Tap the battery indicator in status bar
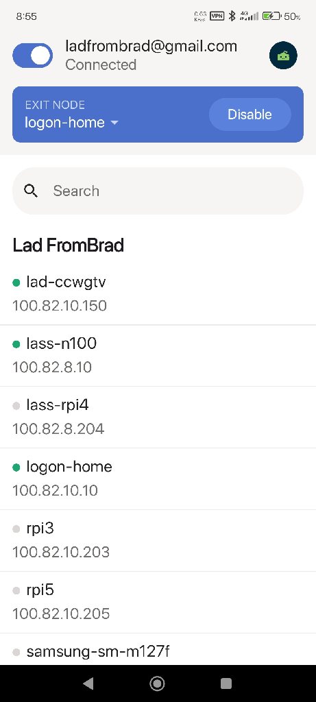Viewport: 316px width, 702px height. tap(271, 16)
